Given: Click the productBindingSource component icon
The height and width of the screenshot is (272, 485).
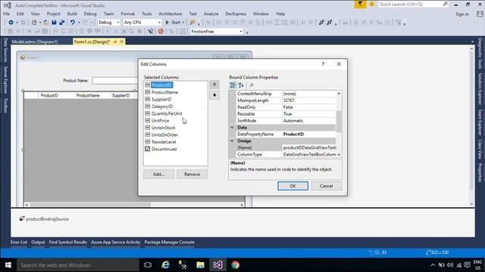Looking at the screenshot, I should point(22,218).
